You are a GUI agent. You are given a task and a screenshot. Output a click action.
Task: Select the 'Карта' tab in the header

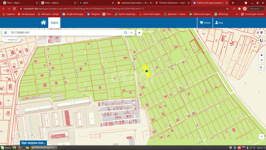pyautogui.click(x=54, y=22)
